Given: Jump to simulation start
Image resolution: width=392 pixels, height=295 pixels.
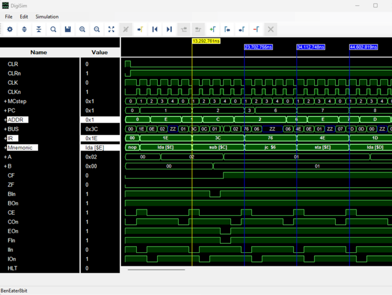Looking at the screenshot, I should click(155, 29).
